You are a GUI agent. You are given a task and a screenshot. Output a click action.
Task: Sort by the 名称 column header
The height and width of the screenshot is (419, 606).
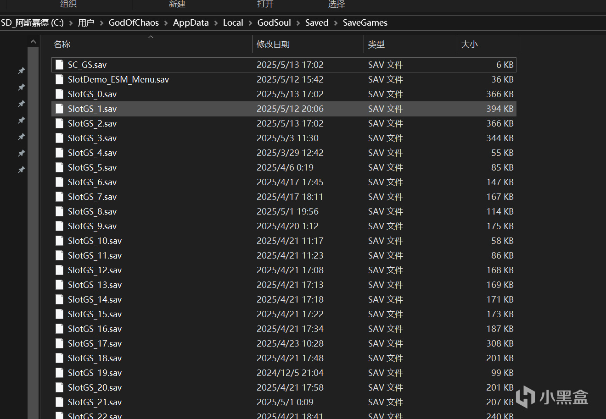tap(62, 44)
